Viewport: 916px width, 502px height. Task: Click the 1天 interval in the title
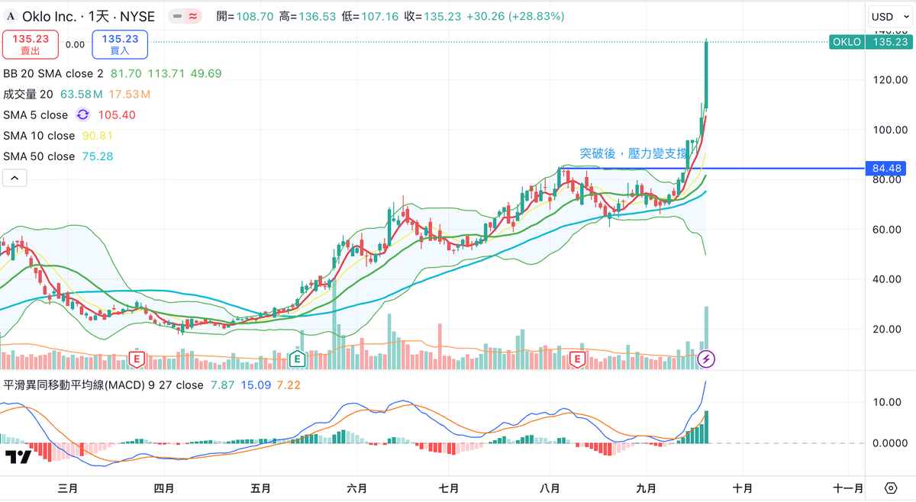pyautogui.click(x=98, y=16)
